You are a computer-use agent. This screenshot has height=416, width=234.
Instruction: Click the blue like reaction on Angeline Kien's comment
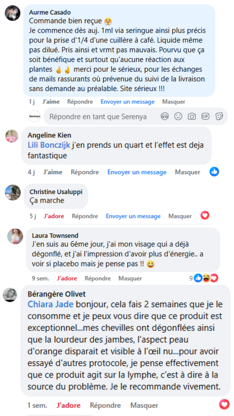214,172
